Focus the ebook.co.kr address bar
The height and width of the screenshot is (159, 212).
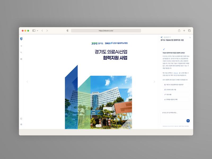coord(106,31)
